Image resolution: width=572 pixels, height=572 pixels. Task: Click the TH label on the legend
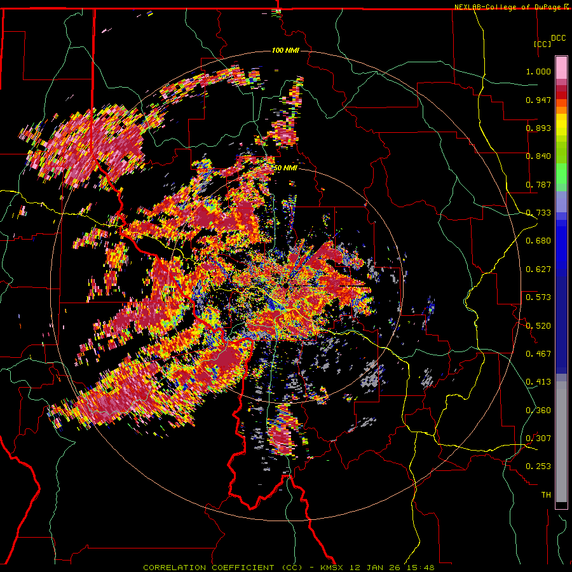[x=546, y=495]
